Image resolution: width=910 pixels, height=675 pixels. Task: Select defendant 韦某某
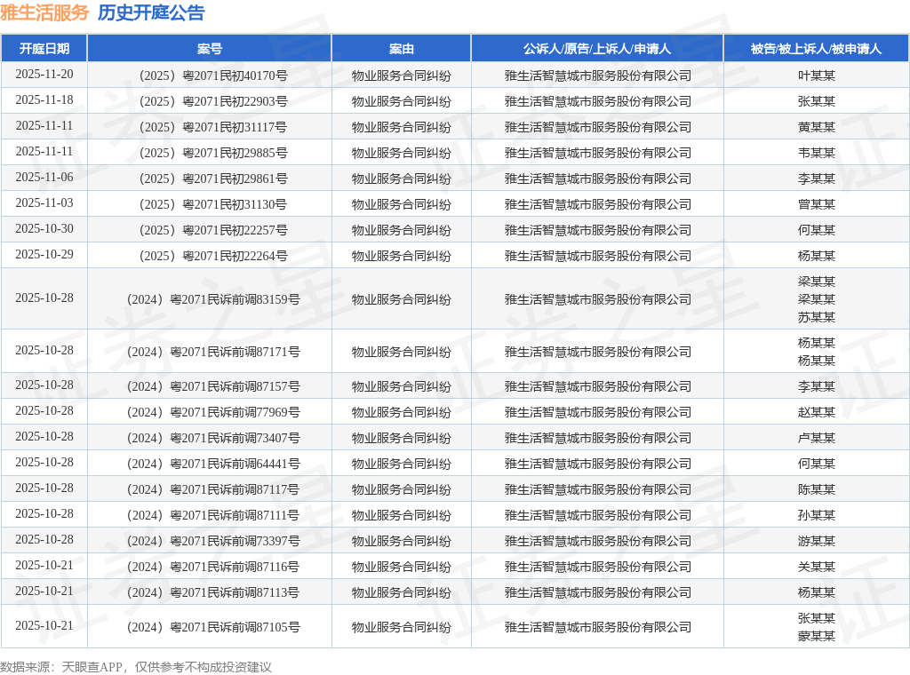(816, 153)
